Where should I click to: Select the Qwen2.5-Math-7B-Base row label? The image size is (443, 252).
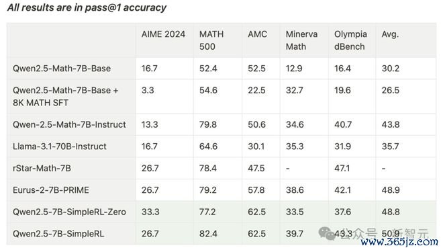click(62, 69)
